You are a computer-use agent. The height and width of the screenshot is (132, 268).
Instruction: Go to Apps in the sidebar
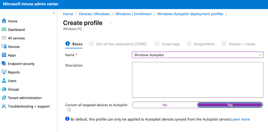[x=12, y=55]
